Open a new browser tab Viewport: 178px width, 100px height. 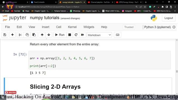(146, 2)
